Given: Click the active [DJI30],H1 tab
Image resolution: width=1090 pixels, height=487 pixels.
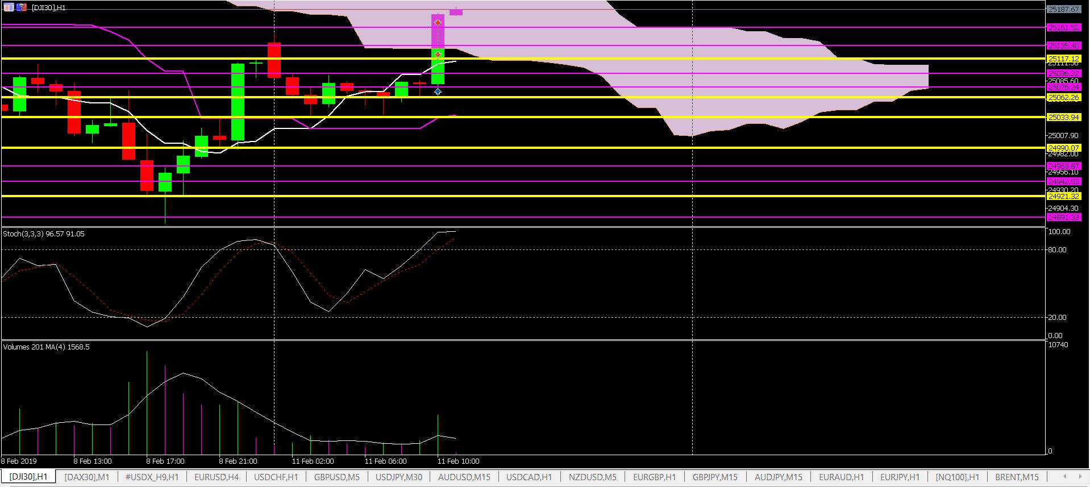Looking at the screenshot, I should coord(28,476).
